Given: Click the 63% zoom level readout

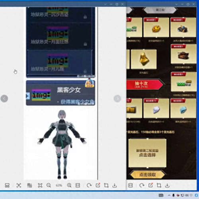Looking at the screenshot, I should (59, 185).
